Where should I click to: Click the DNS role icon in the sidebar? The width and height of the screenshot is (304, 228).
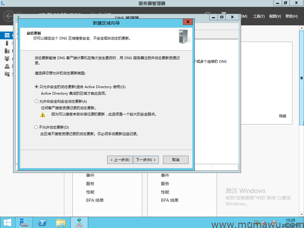click(x=7, y=66)
